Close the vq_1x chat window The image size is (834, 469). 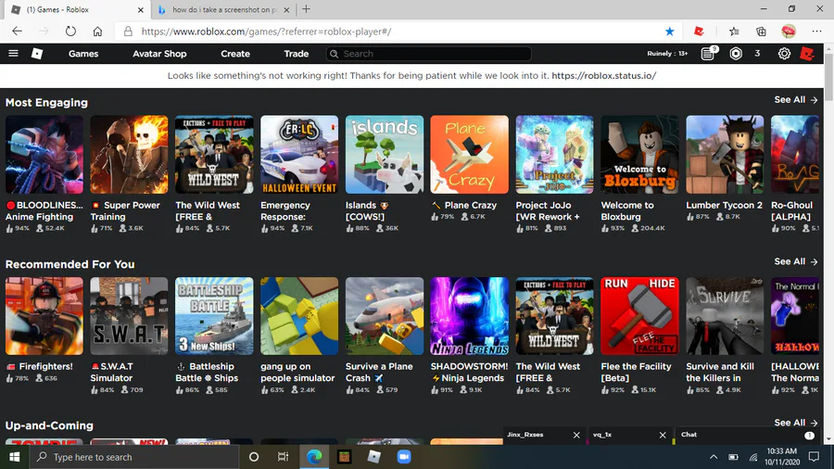[x=663, y=435]
